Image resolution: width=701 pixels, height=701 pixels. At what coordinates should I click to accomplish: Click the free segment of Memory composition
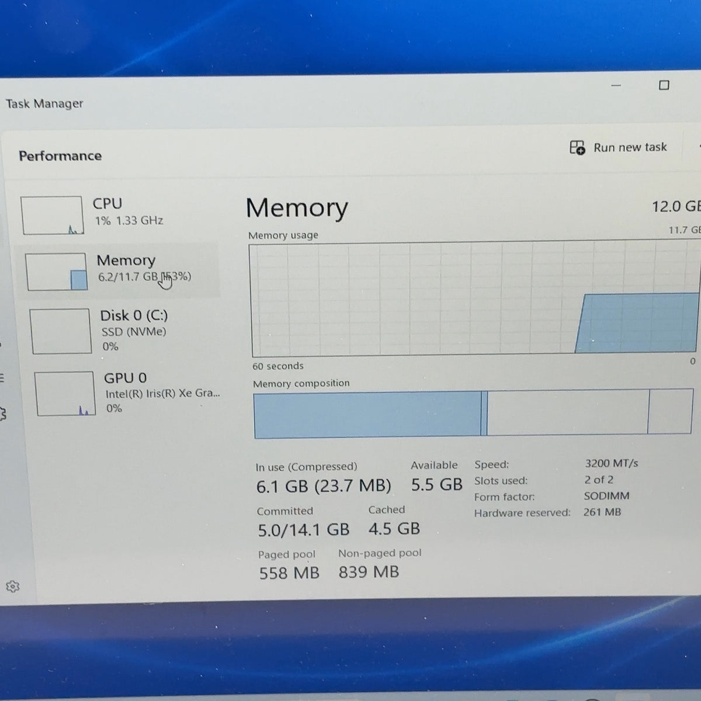671,412
